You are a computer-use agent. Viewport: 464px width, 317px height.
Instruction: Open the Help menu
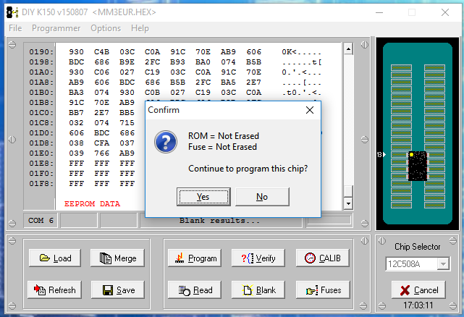coord(140,28)
